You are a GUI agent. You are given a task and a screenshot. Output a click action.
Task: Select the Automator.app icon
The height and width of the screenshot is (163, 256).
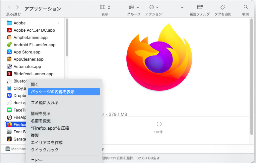pyautogui.click(x=9, y=66)
